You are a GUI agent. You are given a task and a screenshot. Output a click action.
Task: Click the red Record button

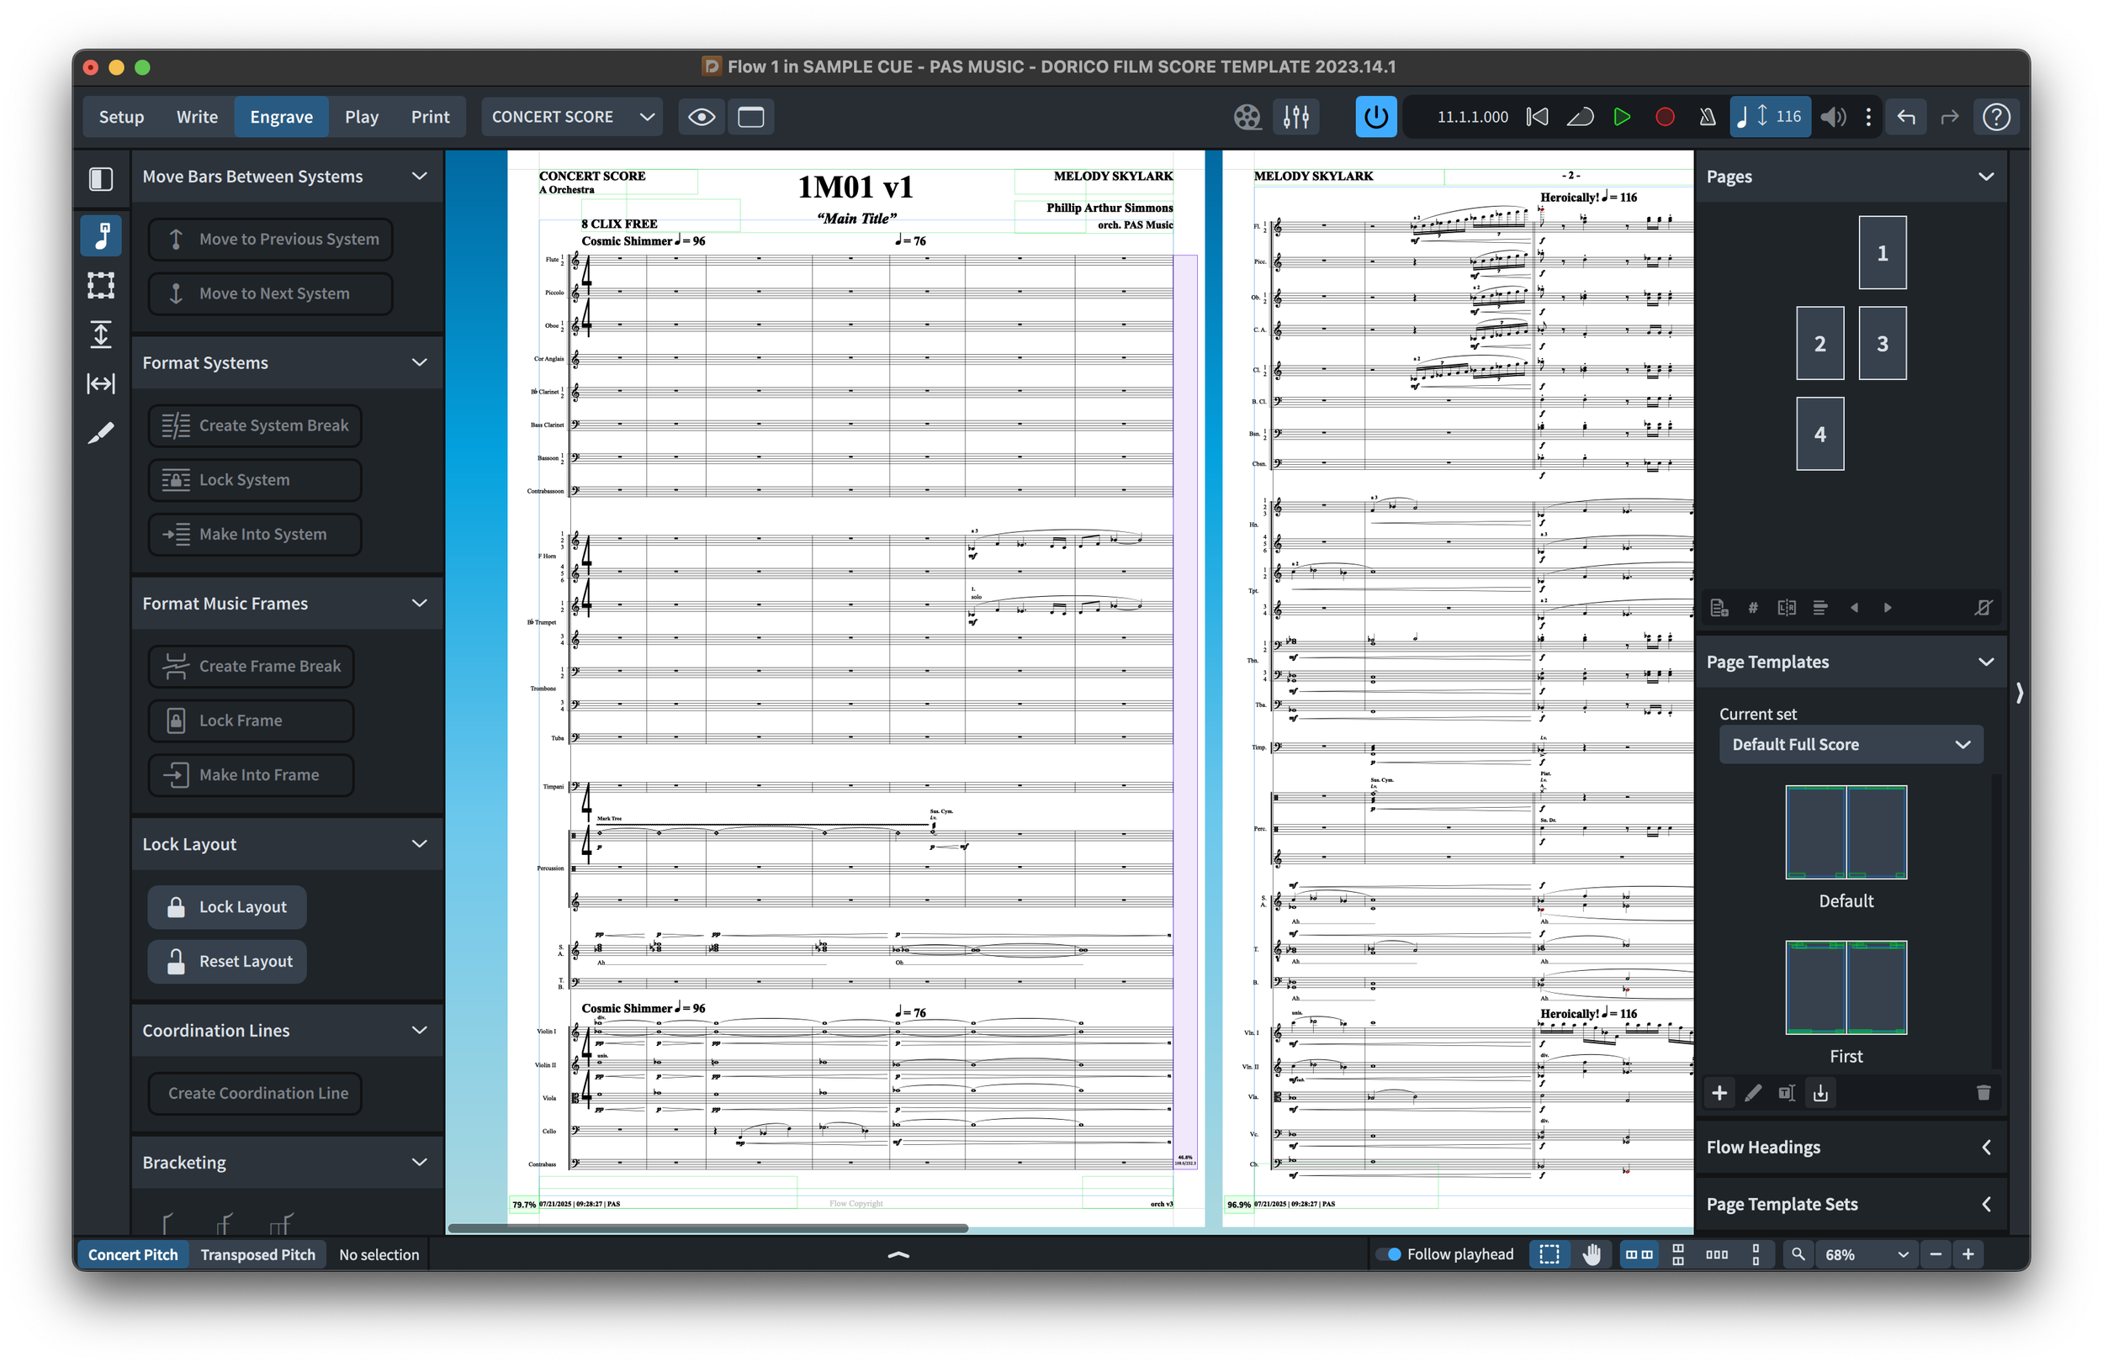tap(1665, 117)
